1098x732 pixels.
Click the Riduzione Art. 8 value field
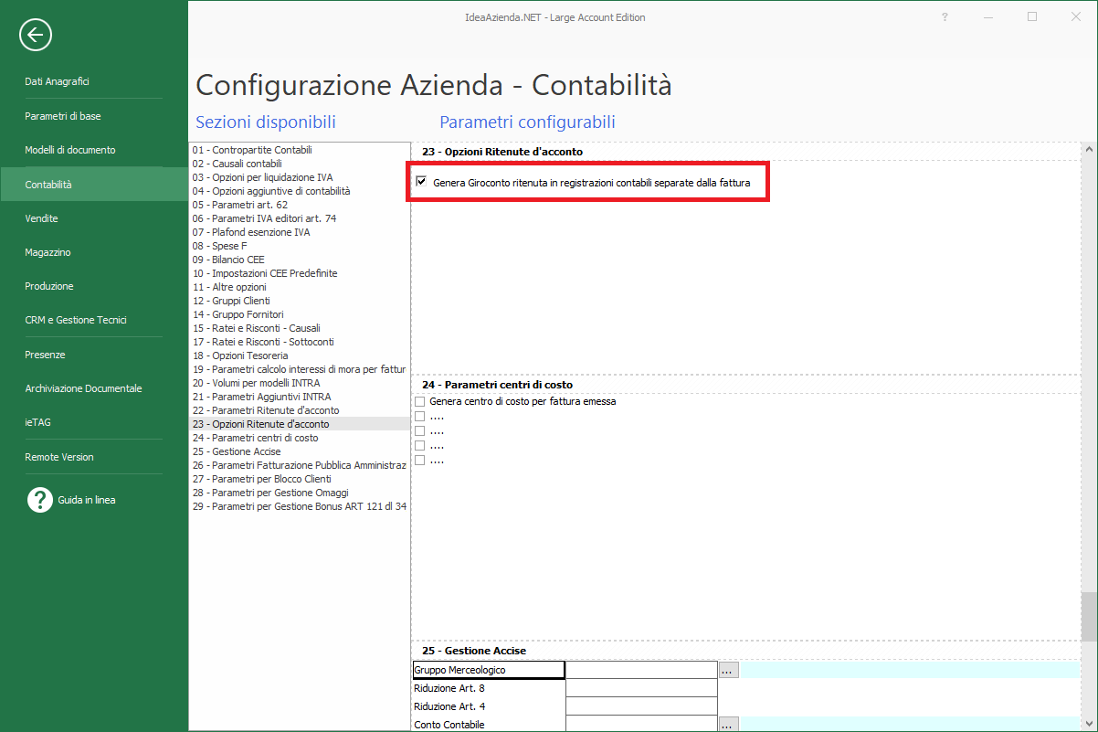point(641,688)
